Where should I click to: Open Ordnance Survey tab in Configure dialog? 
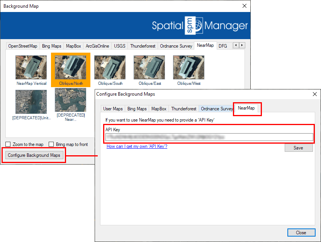tap(217, 109)
